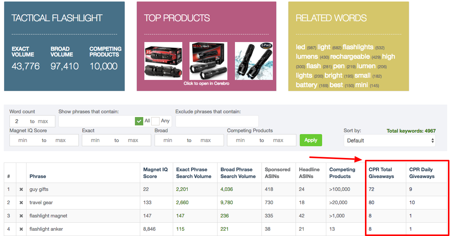Image resolution: width=454 pixels, height=236 pixels.
Task: Sort by Exact Phrase Search Volume header
Action: (194, 173)
